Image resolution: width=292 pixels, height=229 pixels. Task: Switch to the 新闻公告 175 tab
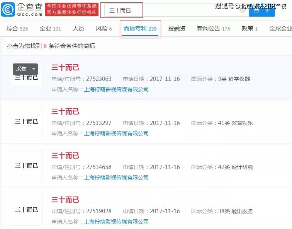214,29
